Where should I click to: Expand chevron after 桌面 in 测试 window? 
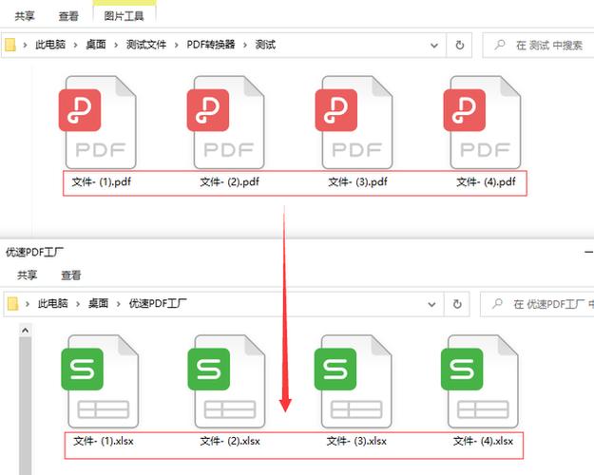pyautogui.click(x=116, y=45)
